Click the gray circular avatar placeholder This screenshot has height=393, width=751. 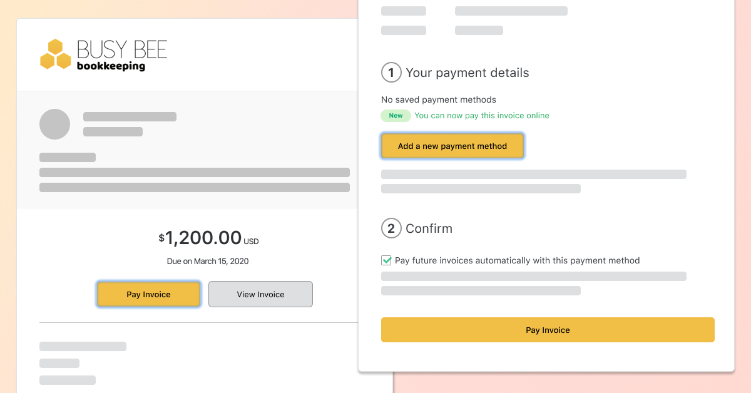tap(54, 124)
